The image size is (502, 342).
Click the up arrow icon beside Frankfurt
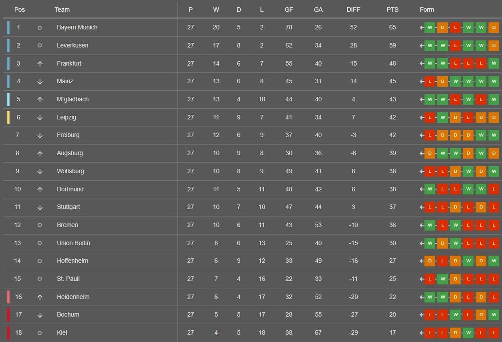(40, 64)
